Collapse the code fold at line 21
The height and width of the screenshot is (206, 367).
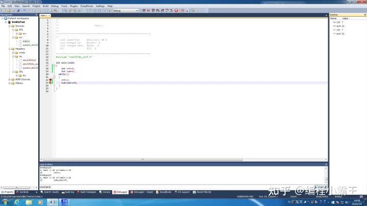tap(54, 77)
